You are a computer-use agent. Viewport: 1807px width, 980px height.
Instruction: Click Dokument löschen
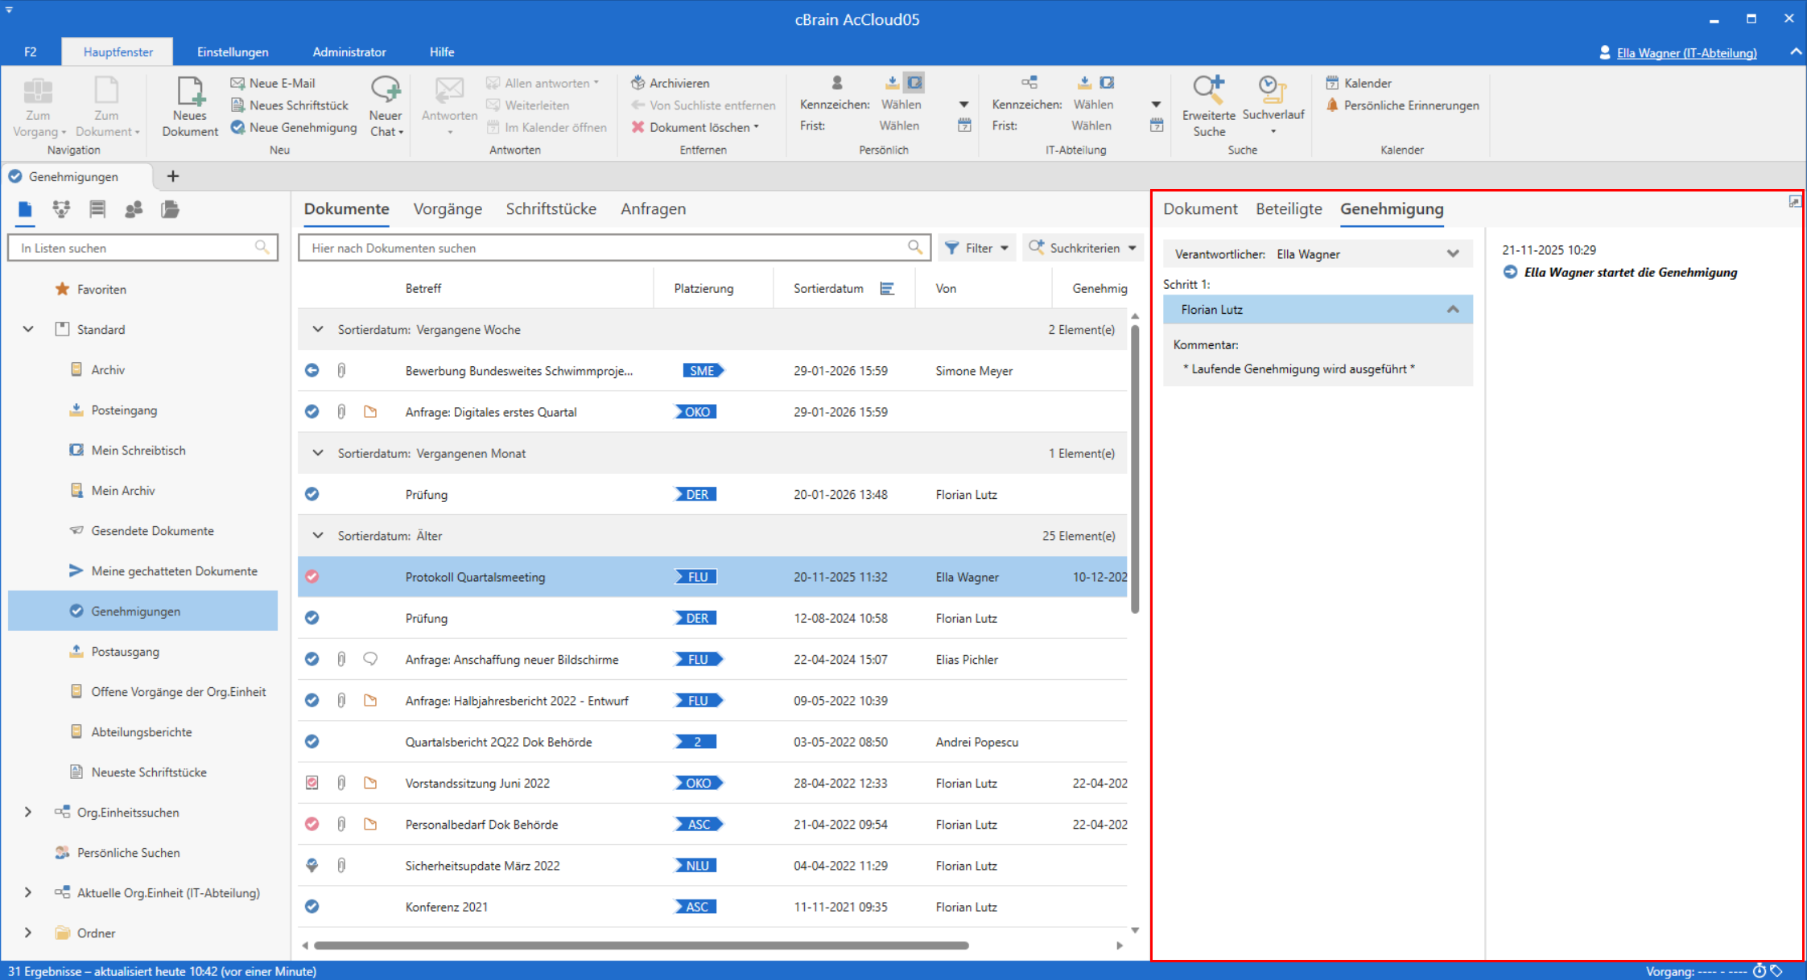click(695, 127)
